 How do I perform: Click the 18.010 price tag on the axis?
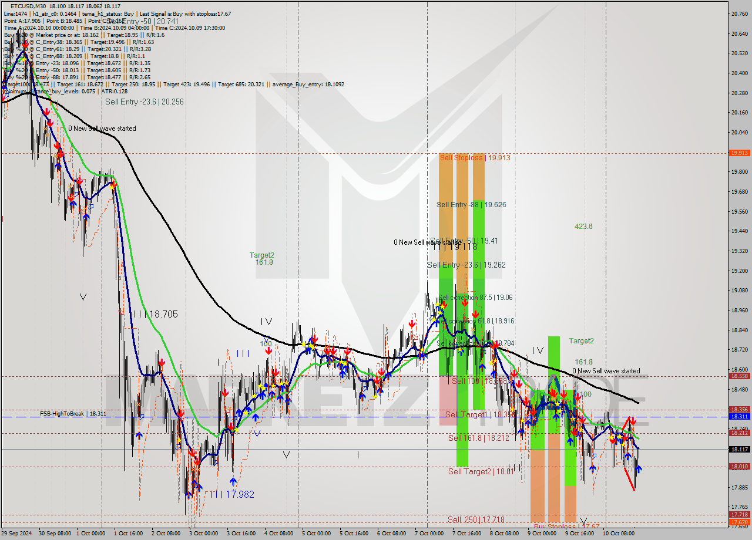(739, 467)
